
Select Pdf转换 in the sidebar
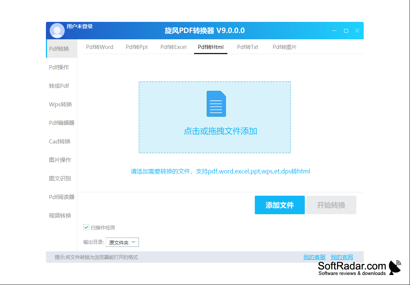tap(61, 49)
